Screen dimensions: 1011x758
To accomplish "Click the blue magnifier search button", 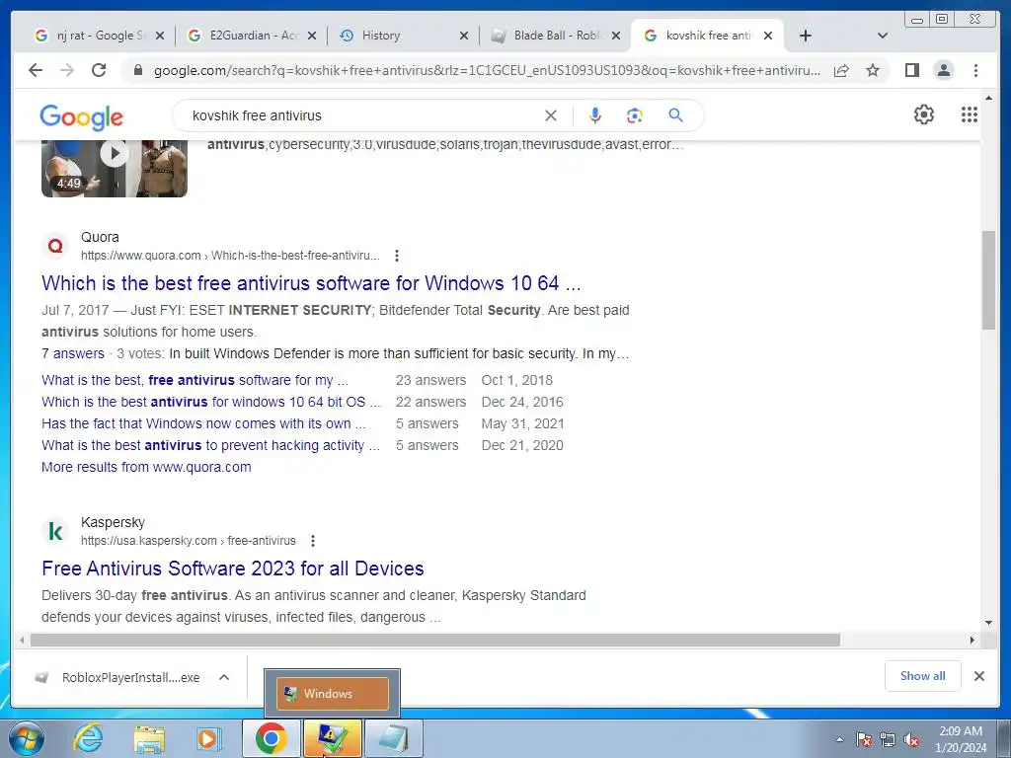I will click(675, 115).
